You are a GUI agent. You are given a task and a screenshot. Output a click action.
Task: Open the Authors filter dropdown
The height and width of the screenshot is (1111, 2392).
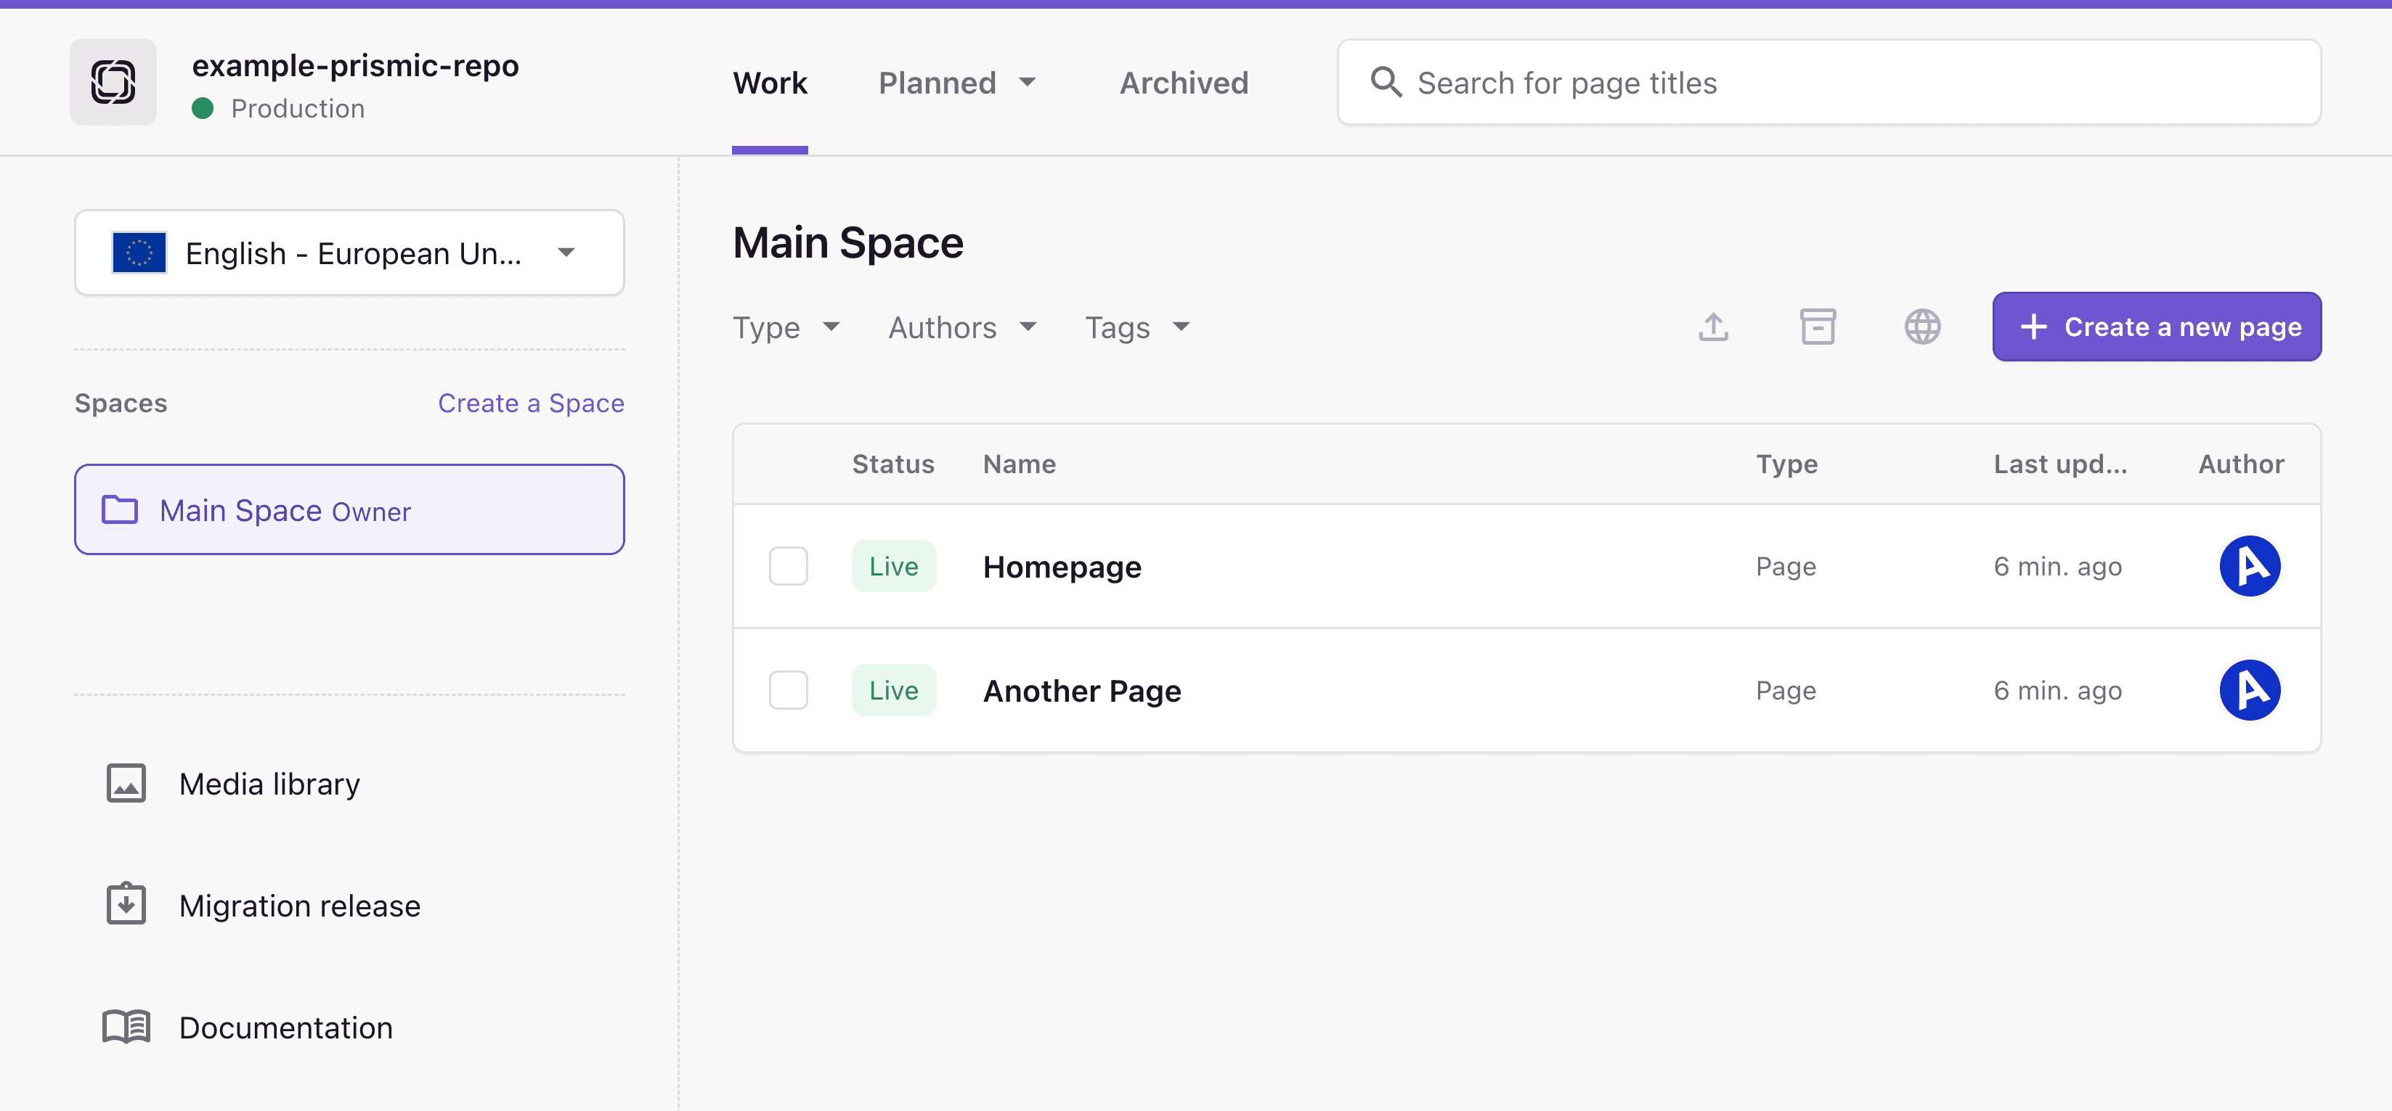point(962,327)
